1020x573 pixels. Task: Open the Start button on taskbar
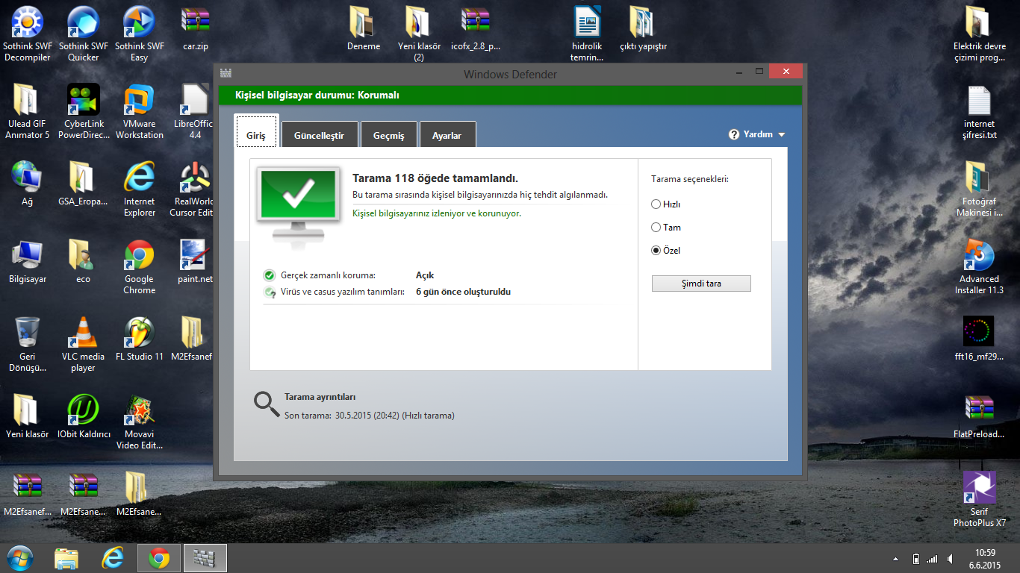[x=19, y=558]
